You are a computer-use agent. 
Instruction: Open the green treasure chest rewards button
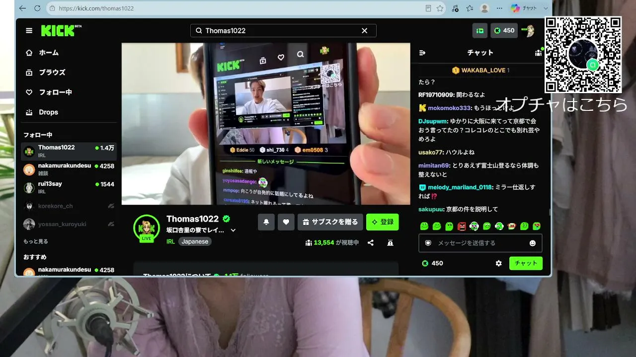480,31
